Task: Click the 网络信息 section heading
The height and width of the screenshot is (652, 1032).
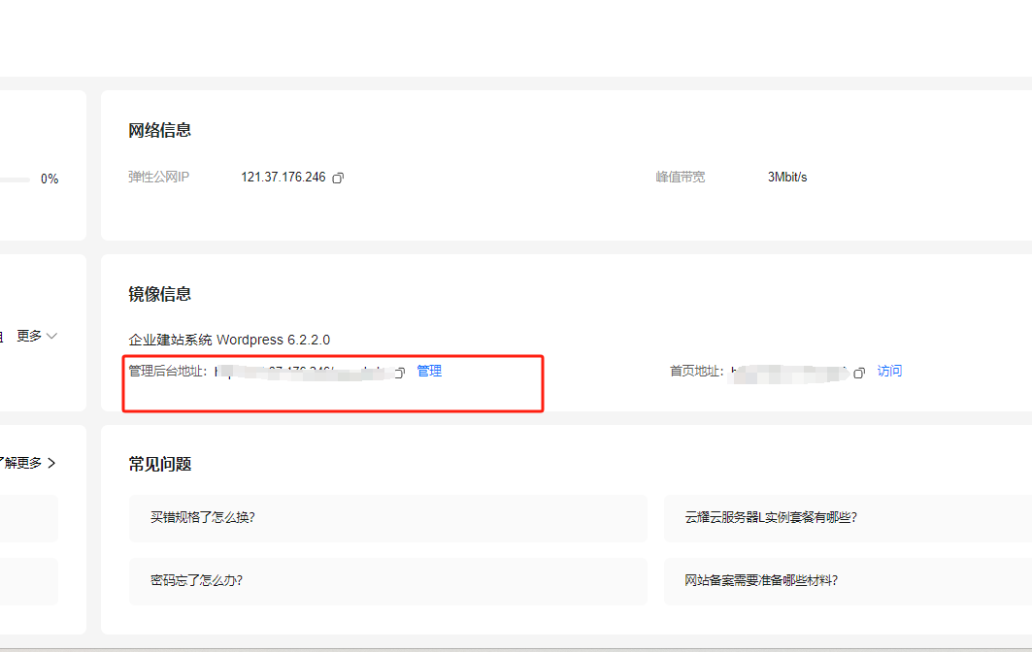Action: point(159,130)
